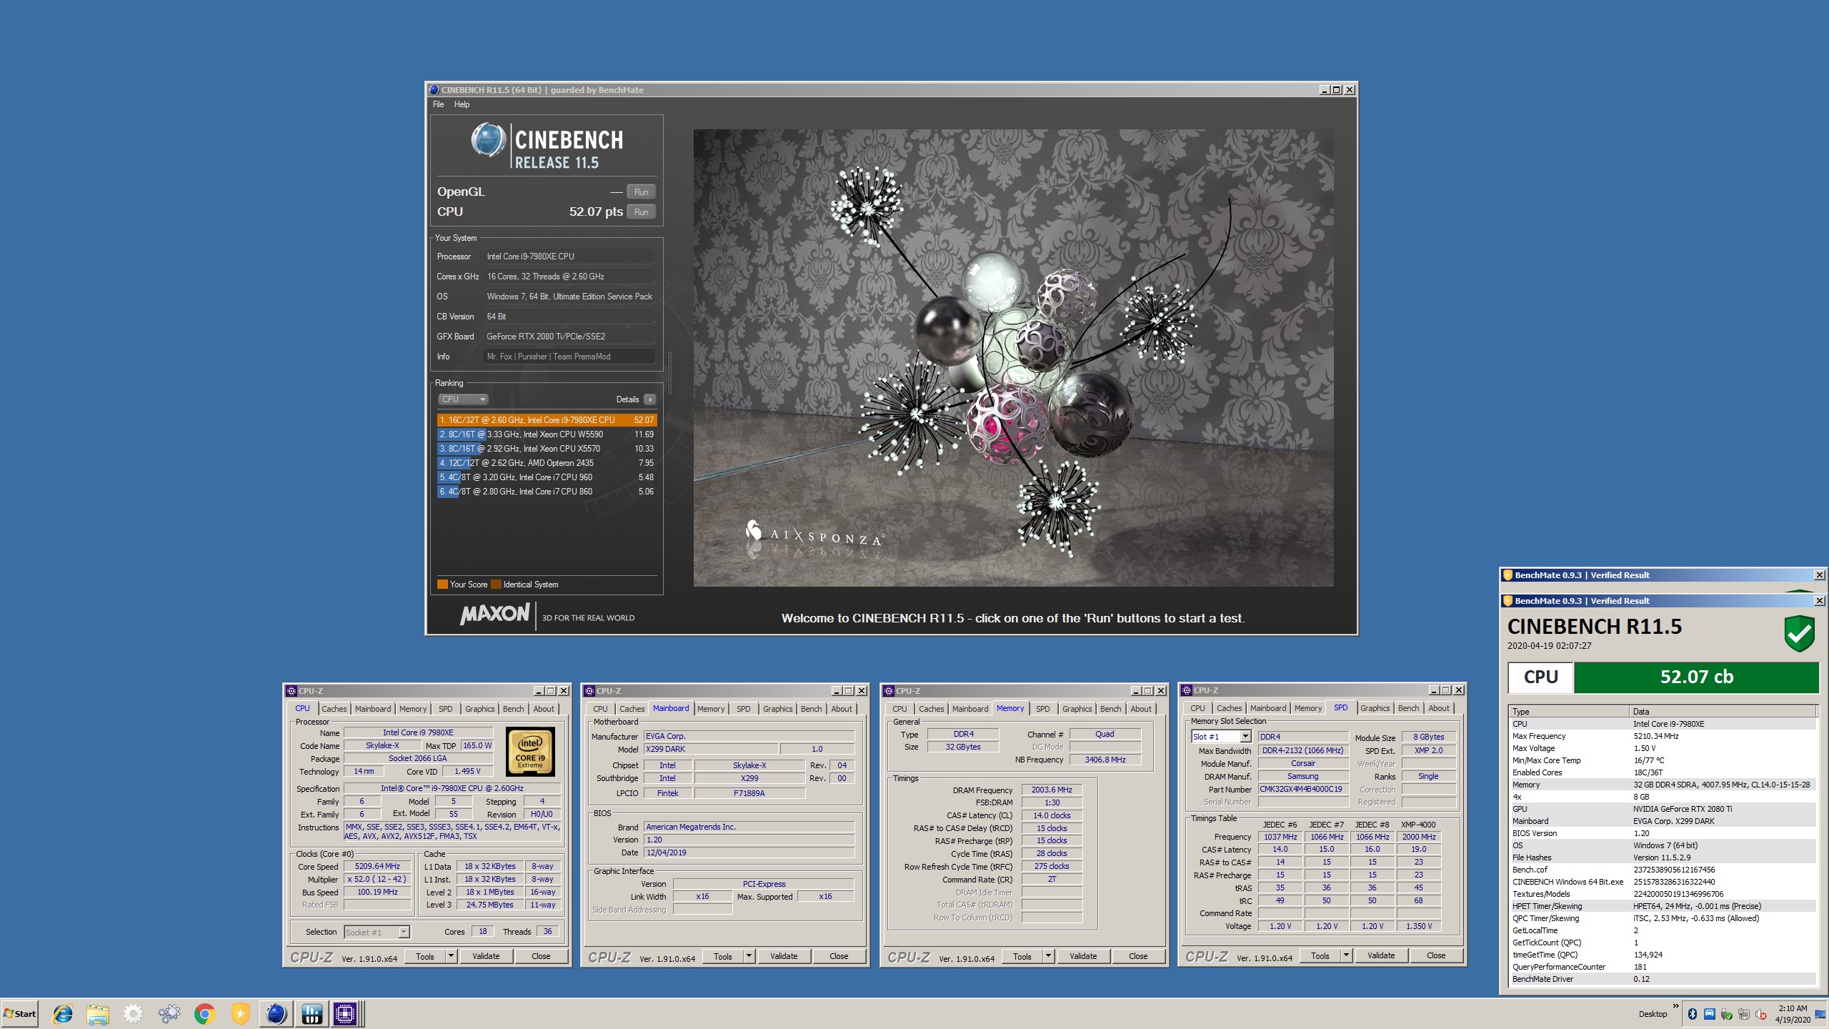
Task: Launch Google Chrome from the taskbar
Action: (205, 1013)
